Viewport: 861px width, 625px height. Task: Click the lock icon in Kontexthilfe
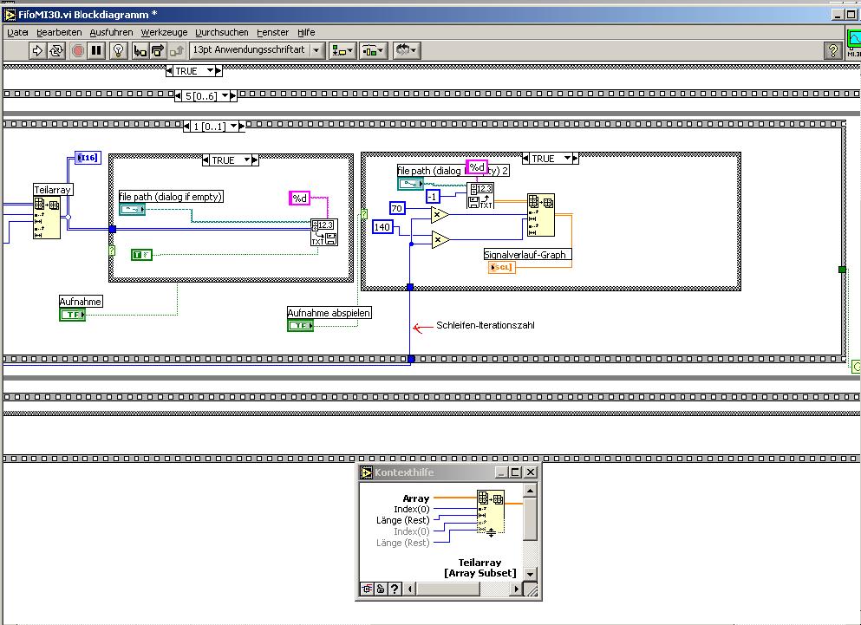(x=381, y=589)
